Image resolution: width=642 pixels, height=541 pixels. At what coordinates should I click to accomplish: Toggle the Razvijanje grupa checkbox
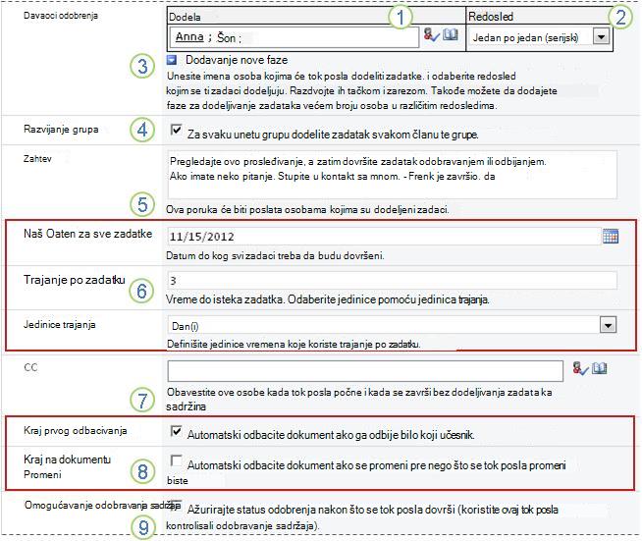click(x=176, y=131)
